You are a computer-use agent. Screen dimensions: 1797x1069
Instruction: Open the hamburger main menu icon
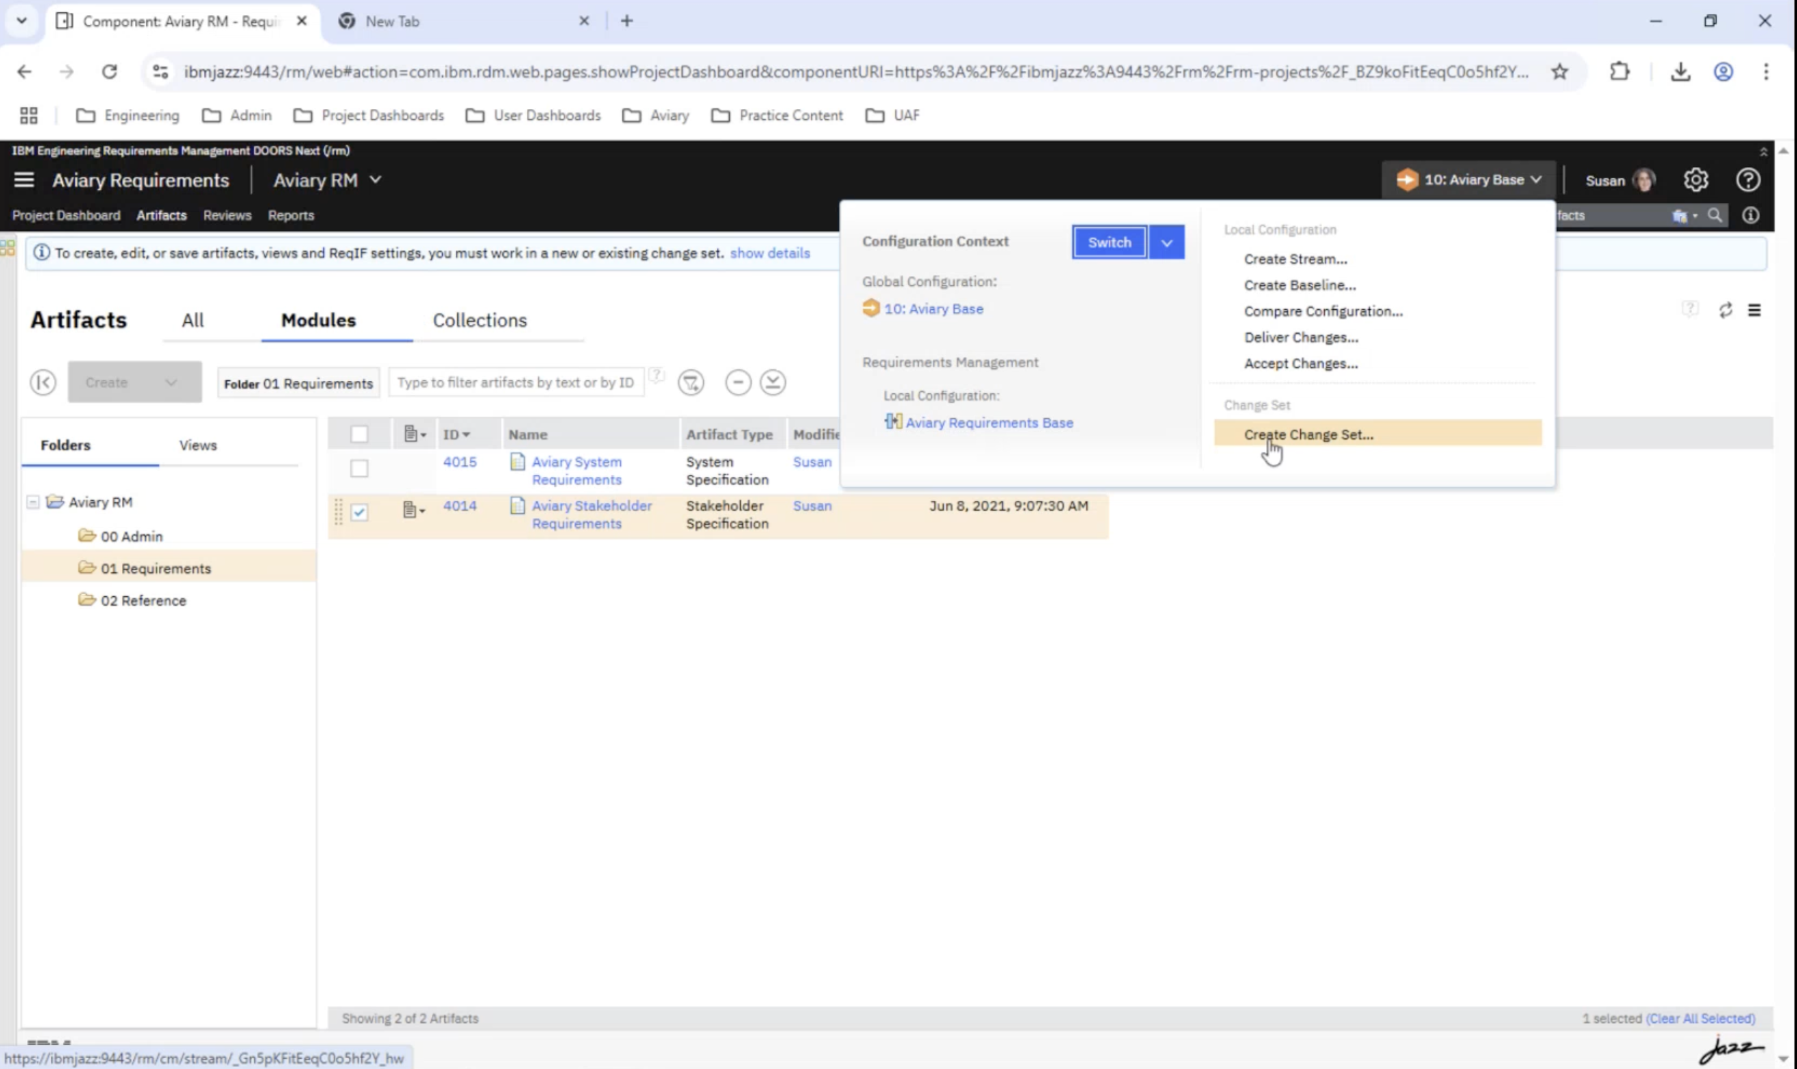tap(24, 180)
